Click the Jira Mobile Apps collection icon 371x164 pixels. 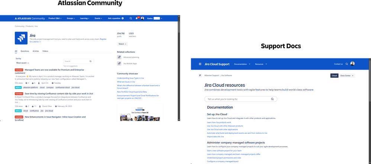[x=119, y=64]
